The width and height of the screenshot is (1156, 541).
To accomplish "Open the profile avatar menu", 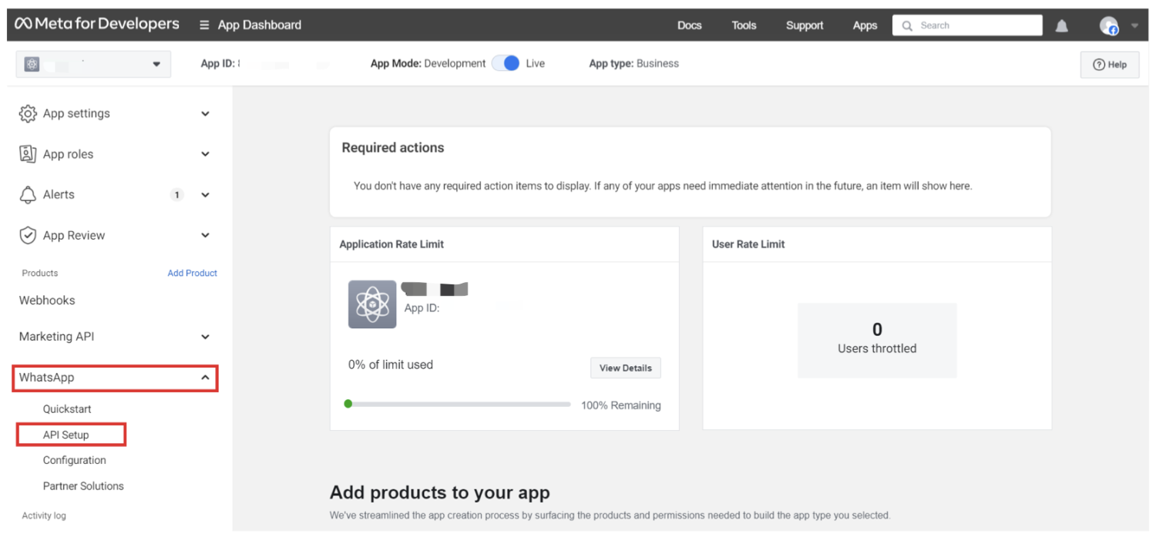I will tap(1109, 25).
